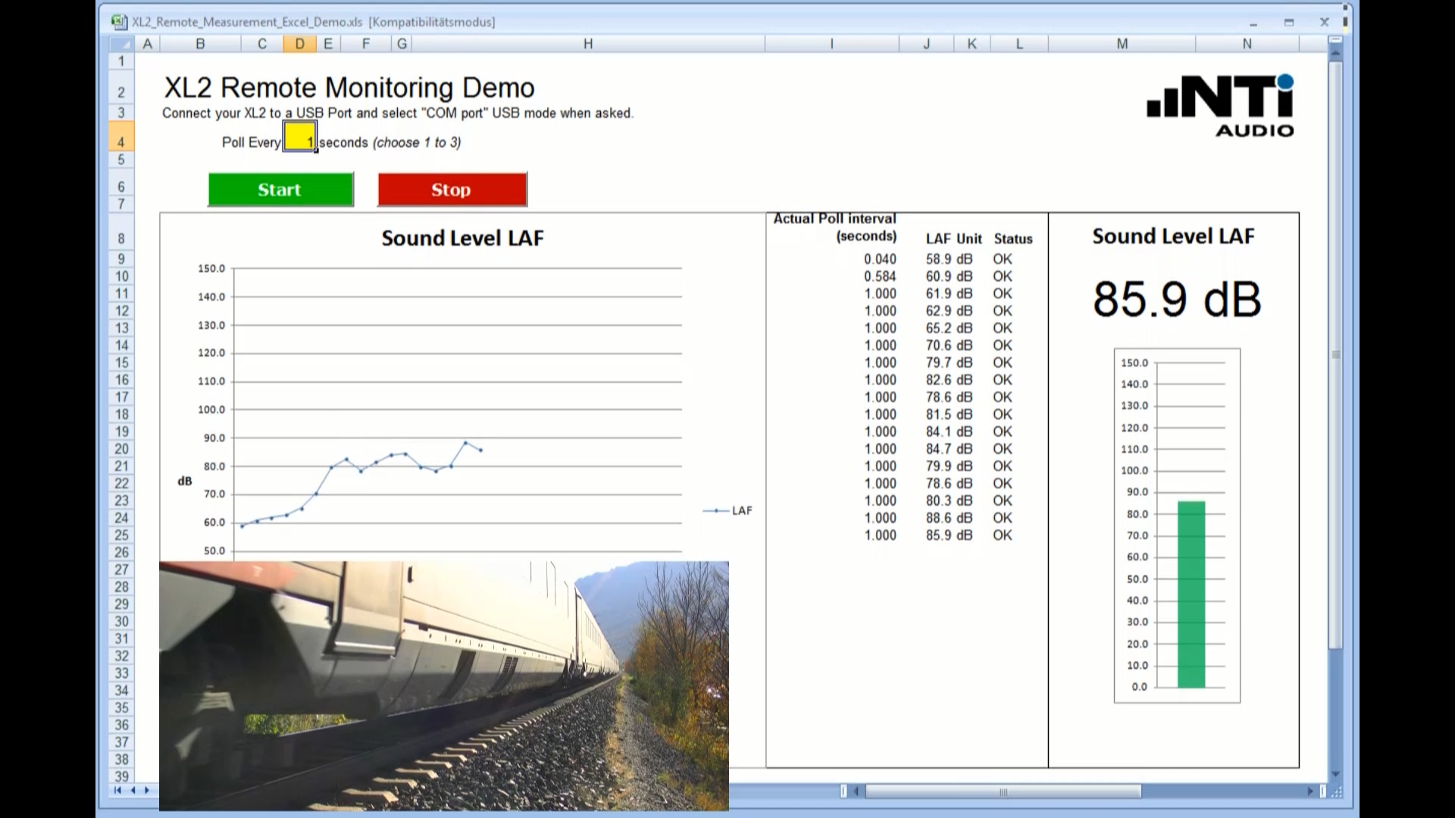Click the right panel Sound Level LAF heading
1455x818 pixels.
coord(1173,236)
